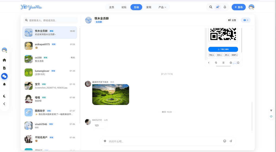Expand the 产品 dropdown menu
Image resolution: width=276 pixels, height=152 pixels.
click(x=162, y=7)
